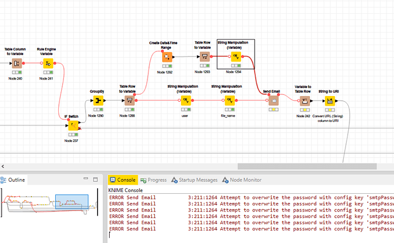This screenshot has height=243, width=394.
Task: Select the String Manipulation node labeled user
Action: click(x=186, y=101)
